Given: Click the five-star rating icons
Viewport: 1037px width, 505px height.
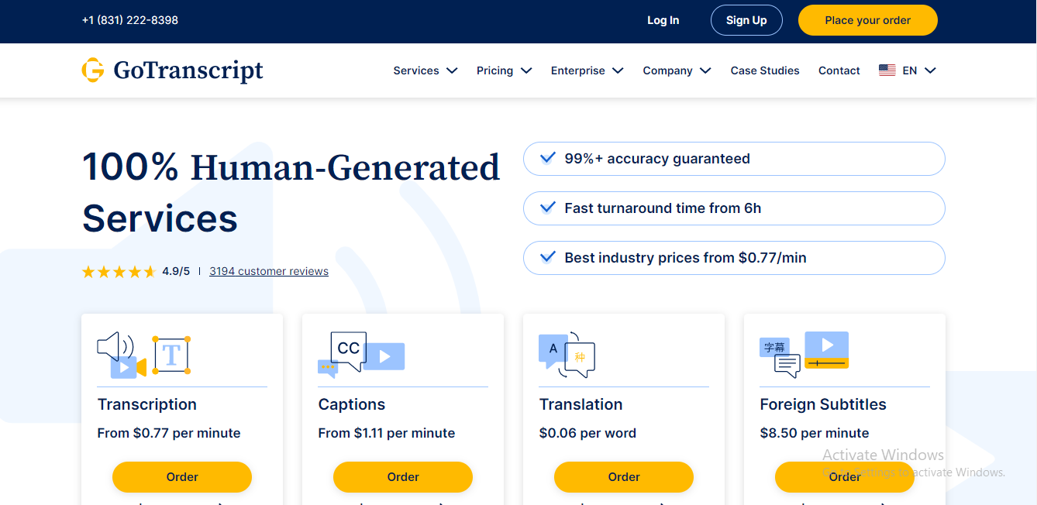Looking at the screenshot, I should tap(119, 272).
